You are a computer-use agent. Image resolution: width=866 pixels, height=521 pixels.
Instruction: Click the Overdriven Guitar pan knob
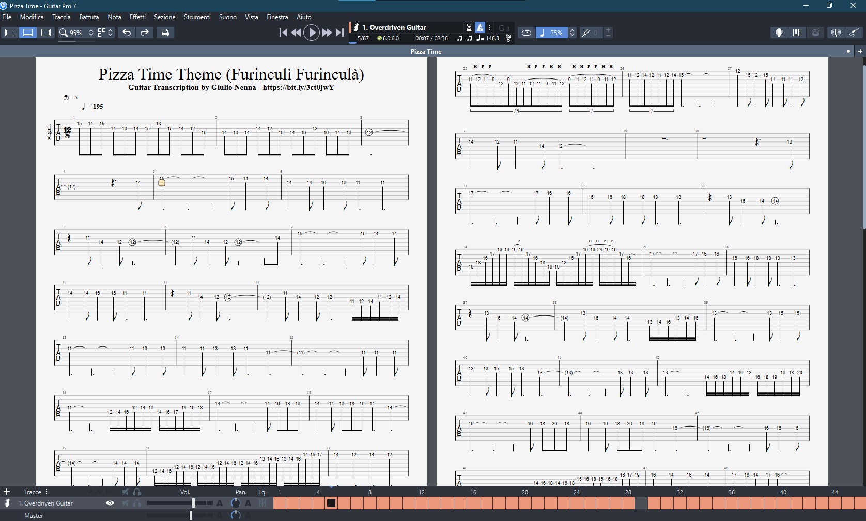pos(236,503)
